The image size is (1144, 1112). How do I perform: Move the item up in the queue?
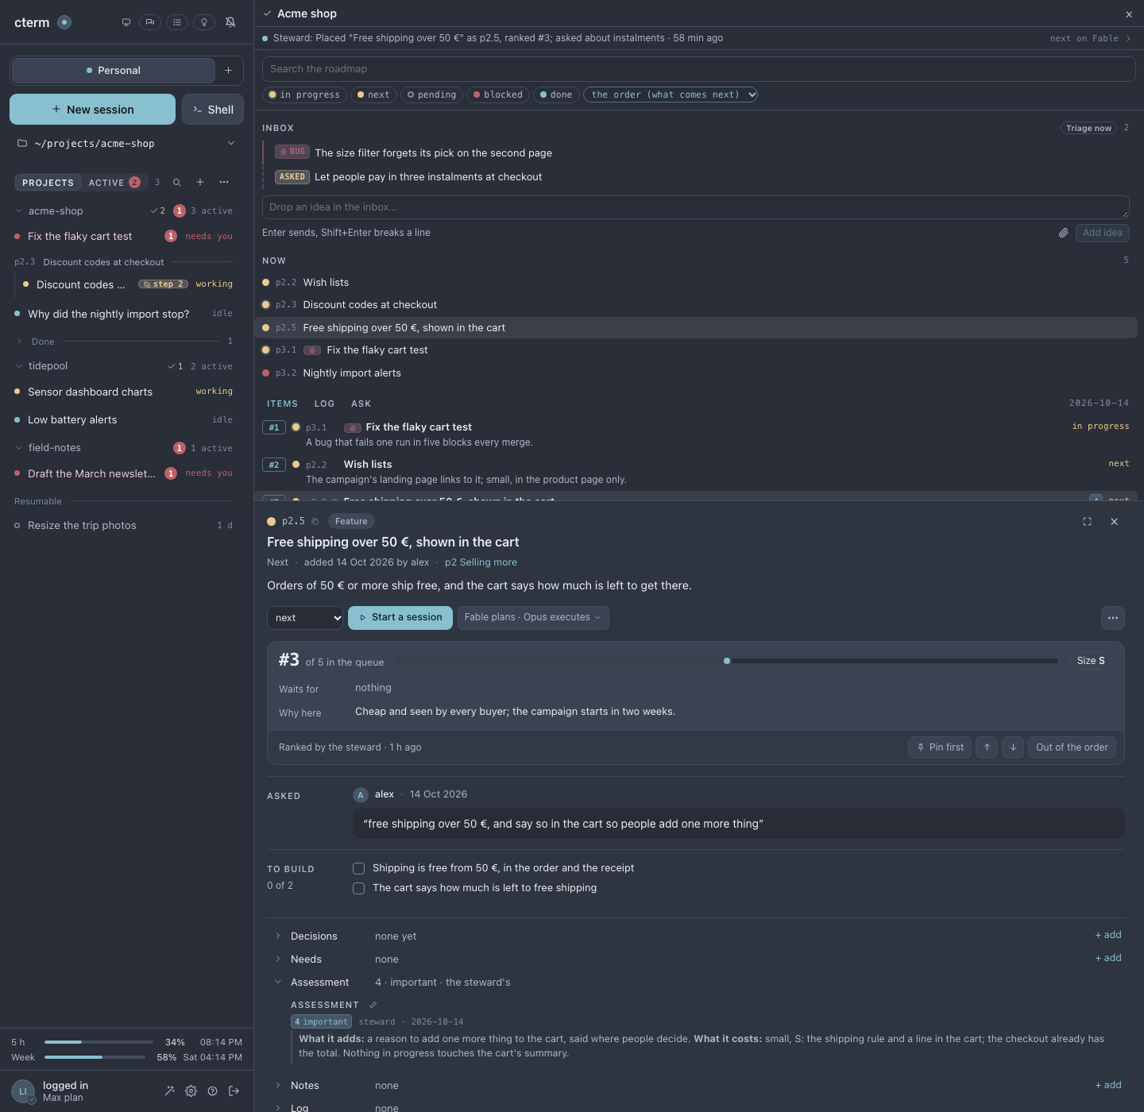coord(987,747)
